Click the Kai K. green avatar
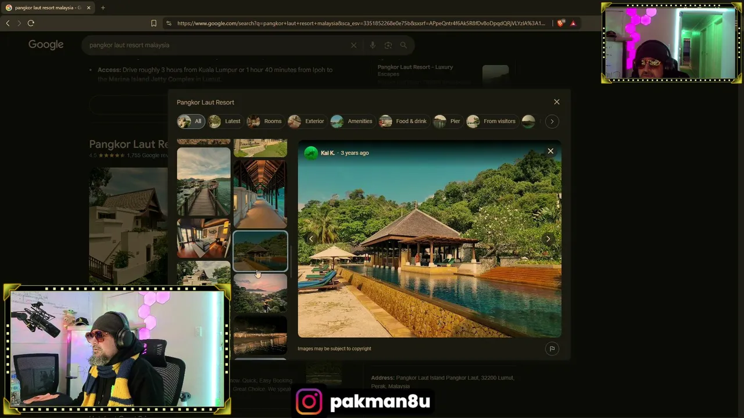Viewport: 744px width, 418px height. click(311, 153)
